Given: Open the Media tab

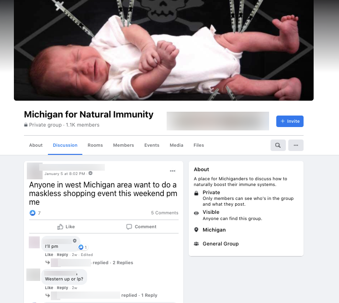Looking at the screenshot, I should pyautogui.click(x=176, y=145).
